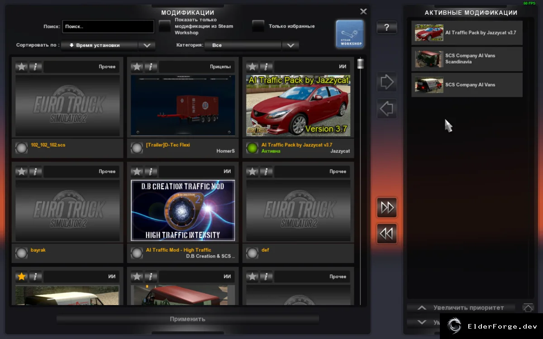Move mod to top priority icon

[x=528, y=308]
